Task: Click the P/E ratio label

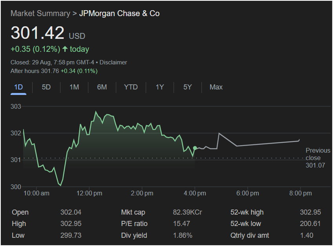Action: pyautogui.click(x=134, y=224)
